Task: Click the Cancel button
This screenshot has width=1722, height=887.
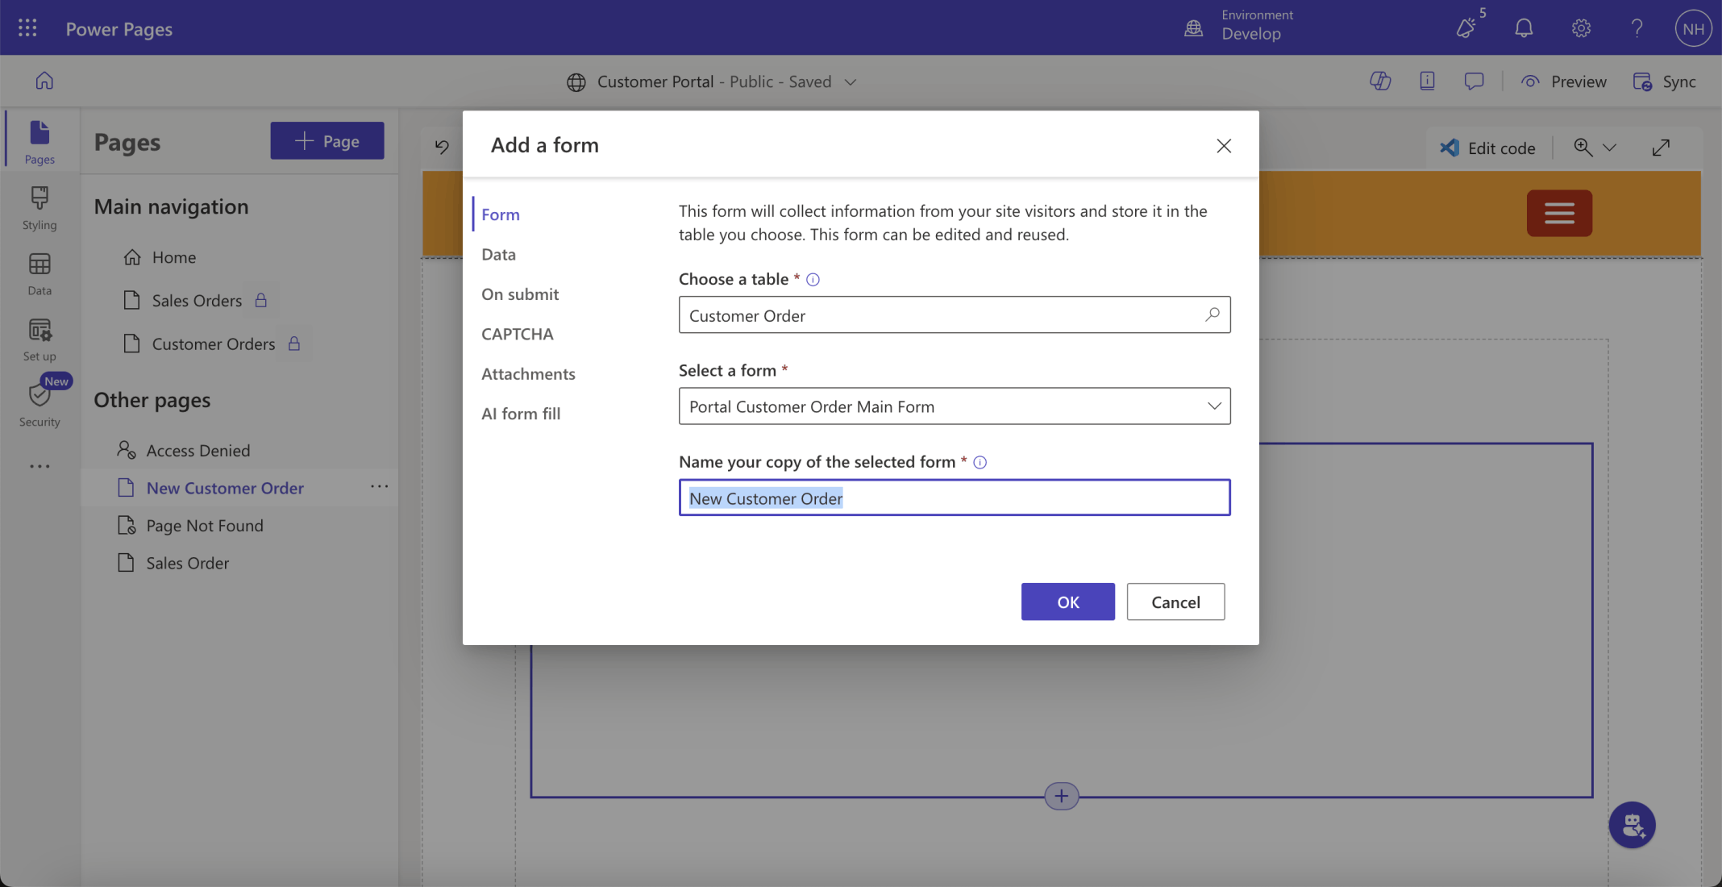Action: pyautogui.click(x=1175, y=602)
